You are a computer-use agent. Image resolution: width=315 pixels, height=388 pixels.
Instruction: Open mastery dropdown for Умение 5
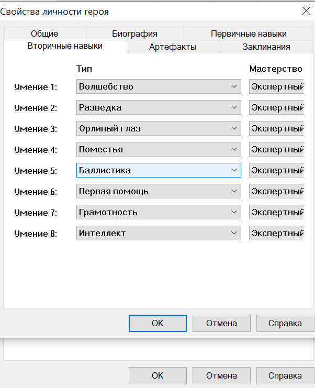click(x=276, y=170)
